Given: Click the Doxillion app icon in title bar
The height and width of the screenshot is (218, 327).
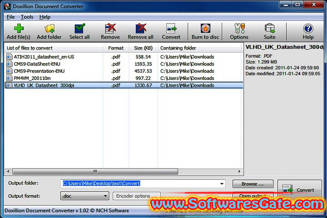Looking at the screenshot, I should click(x=7, y=6).
